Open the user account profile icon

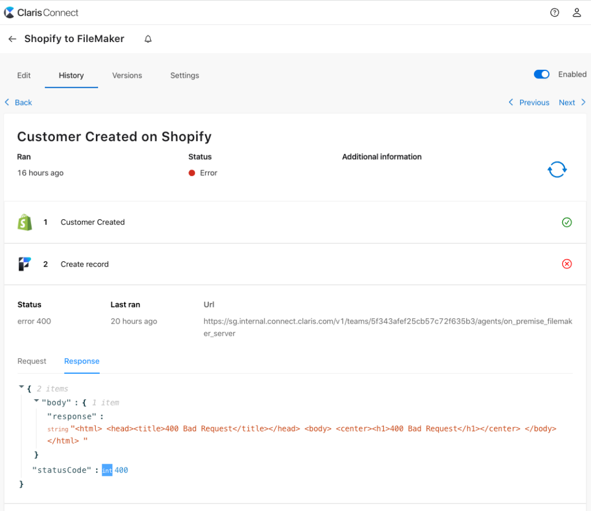pos(577,13)
